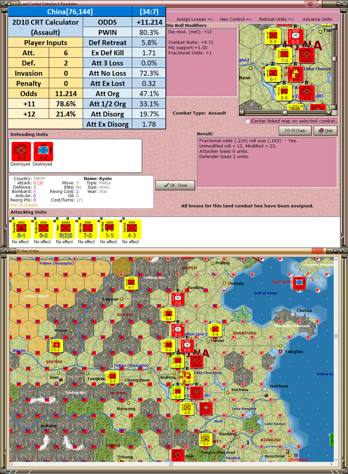Image resolution: width=348 pixels, height=474 pixels.
Task: Click the yellow 5-3 unit in linked mini map
Action: (273, 37)
